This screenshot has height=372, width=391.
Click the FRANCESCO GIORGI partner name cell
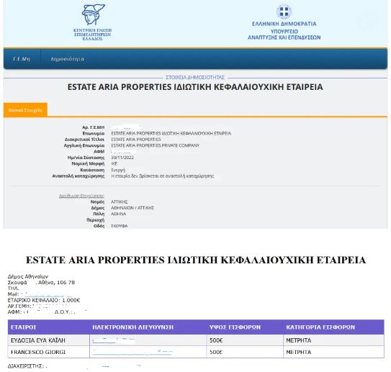tap(49, 352)
